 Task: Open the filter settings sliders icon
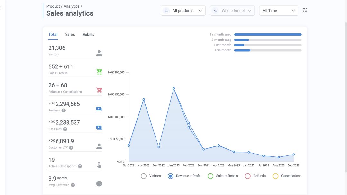[305, 10]
